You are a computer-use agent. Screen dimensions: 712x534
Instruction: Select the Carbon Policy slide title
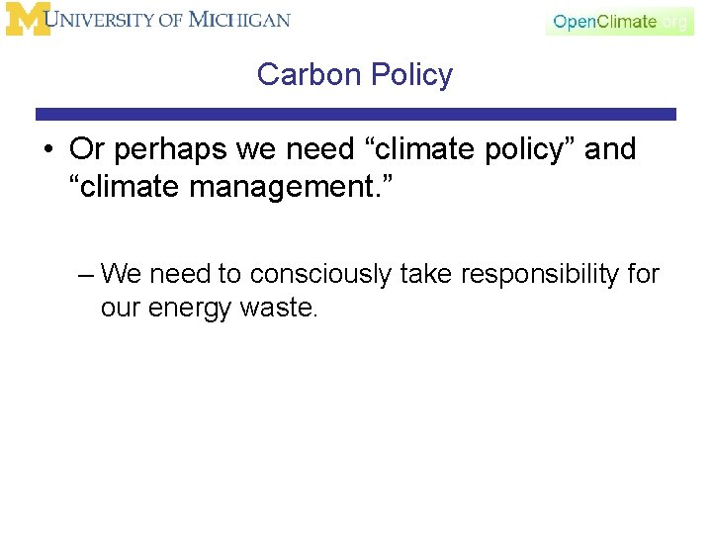[354, 75]
